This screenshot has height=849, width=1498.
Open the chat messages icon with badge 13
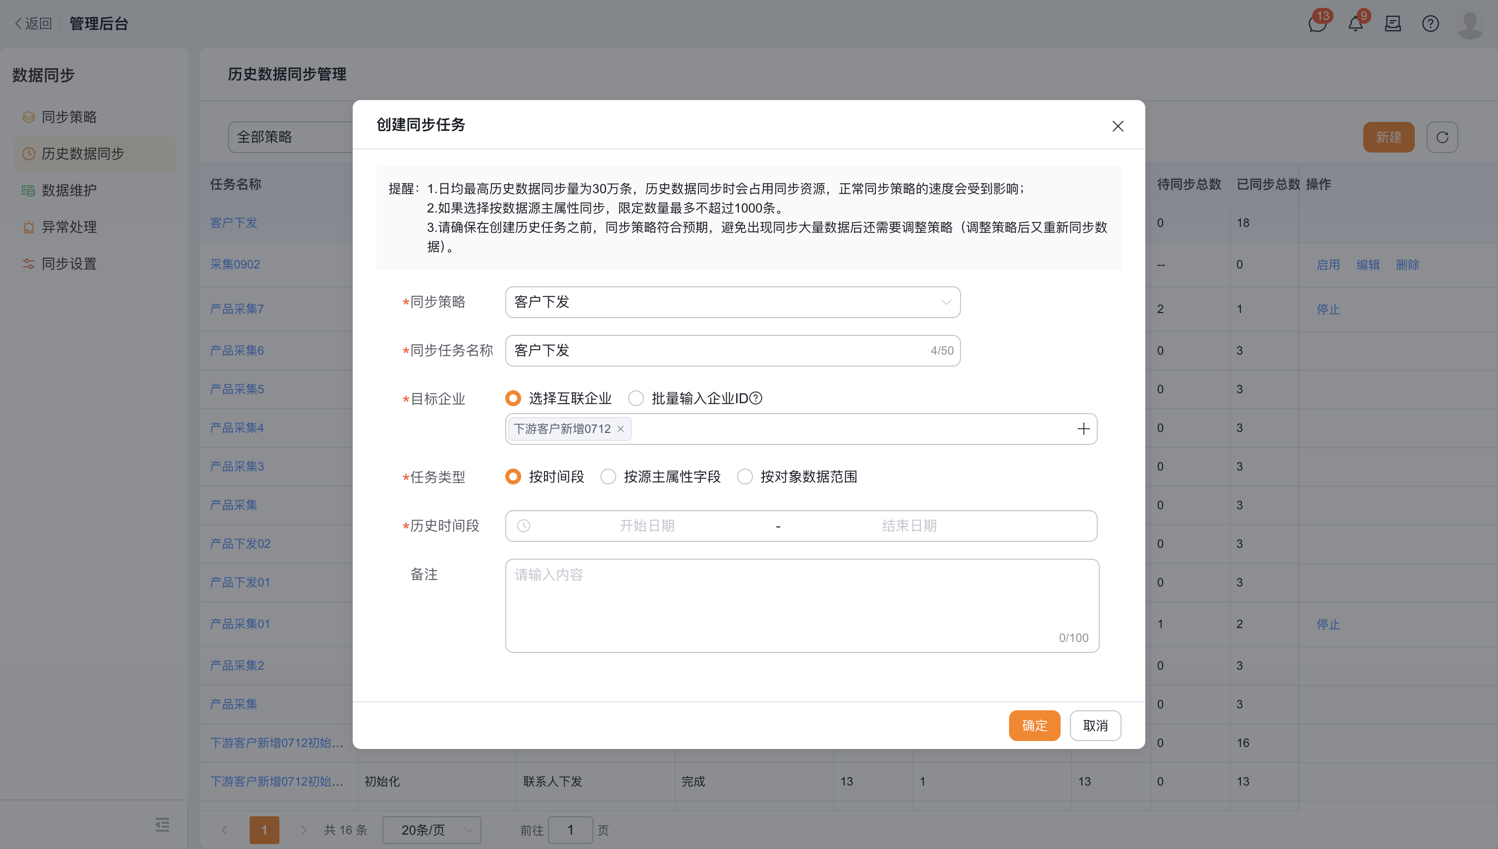tap(1317, 24)
